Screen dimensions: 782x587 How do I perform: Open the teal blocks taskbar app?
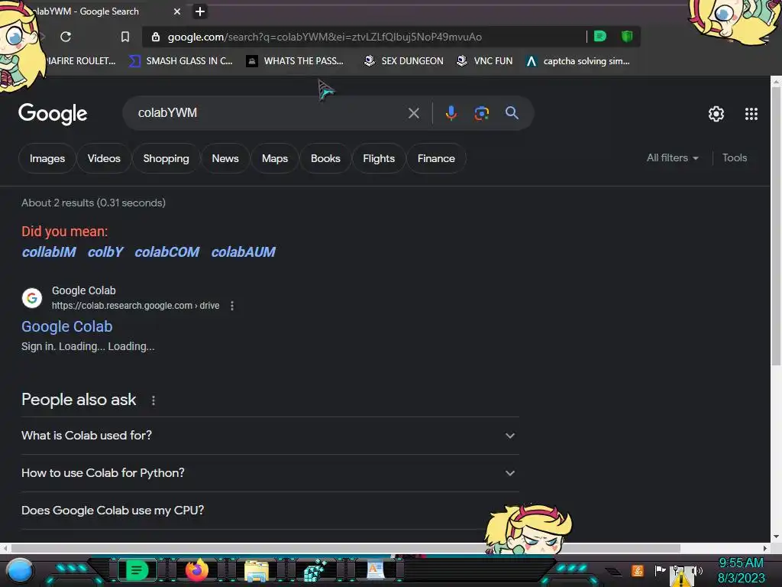[x=314, y=570]
